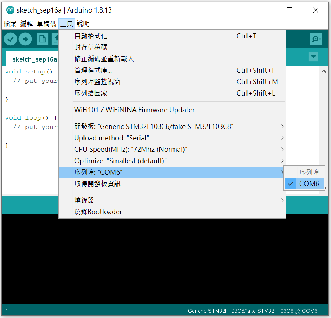The width and height of the screenshot is (331, 318).
Task: Open 管理程式庫... entry
Action: [172, 70]
